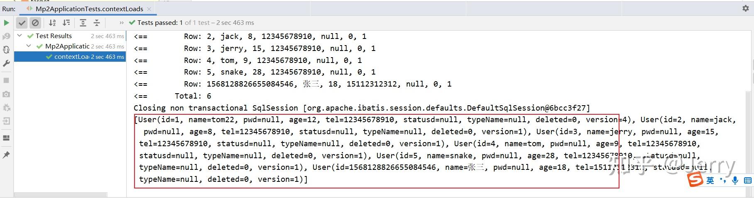Click sort alphabetically icon
Screen dimensions: 754x198
[52, 23]
